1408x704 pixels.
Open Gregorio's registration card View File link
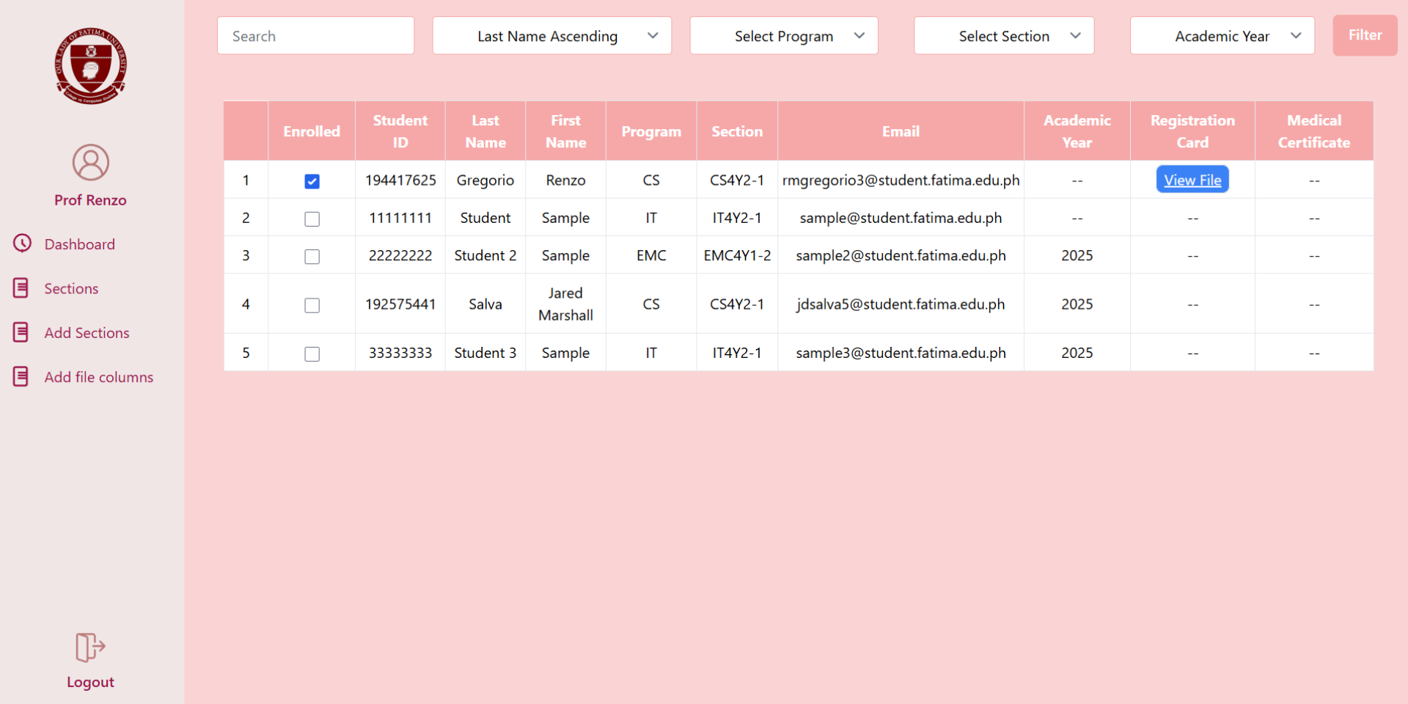(x=1192, y=180)
